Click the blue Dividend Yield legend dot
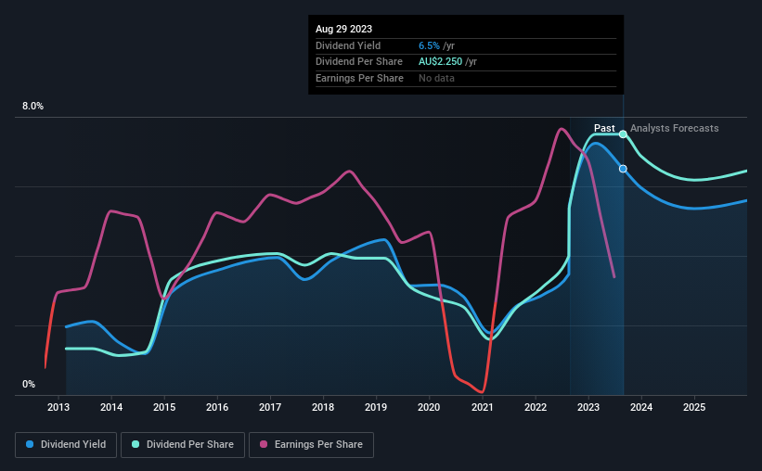Screen dimensions: 762x471 (30, 444)
